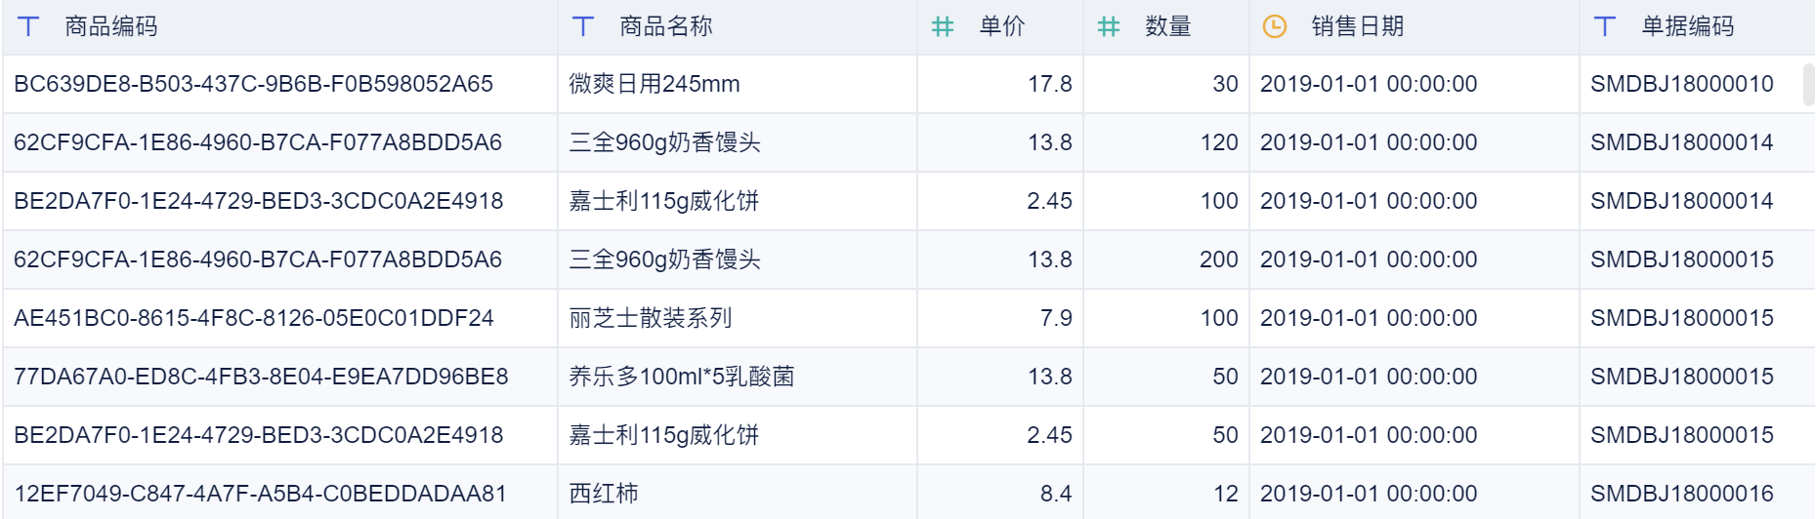Select the cell 微爽日用245mm
The height and width of the screenshot is (519, 1816).
click(x=655, y=84)
